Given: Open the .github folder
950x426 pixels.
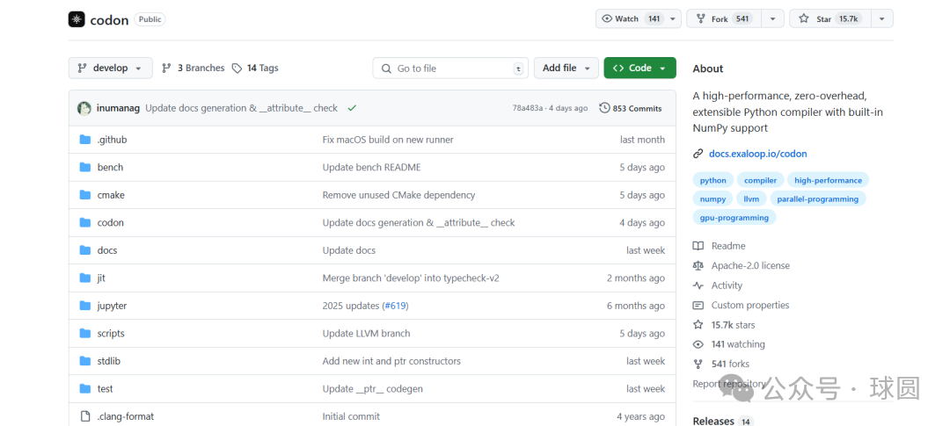Looking at the screenshot, I should [x=112, y=140].
